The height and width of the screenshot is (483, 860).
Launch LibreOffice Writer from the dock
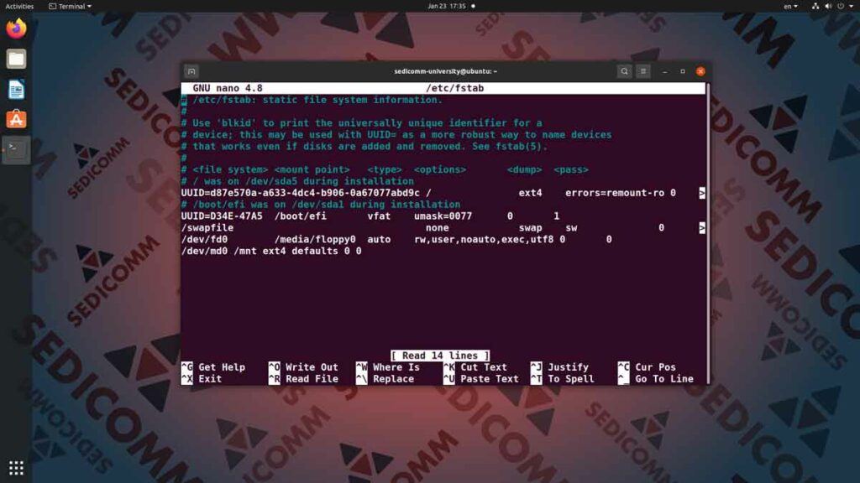click(16, 89)
